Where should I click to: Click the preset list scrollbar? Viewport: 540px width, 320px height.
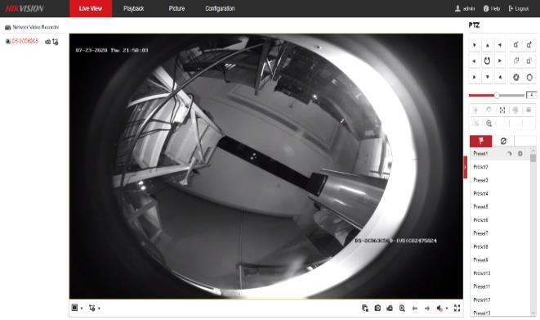point(533,231)
